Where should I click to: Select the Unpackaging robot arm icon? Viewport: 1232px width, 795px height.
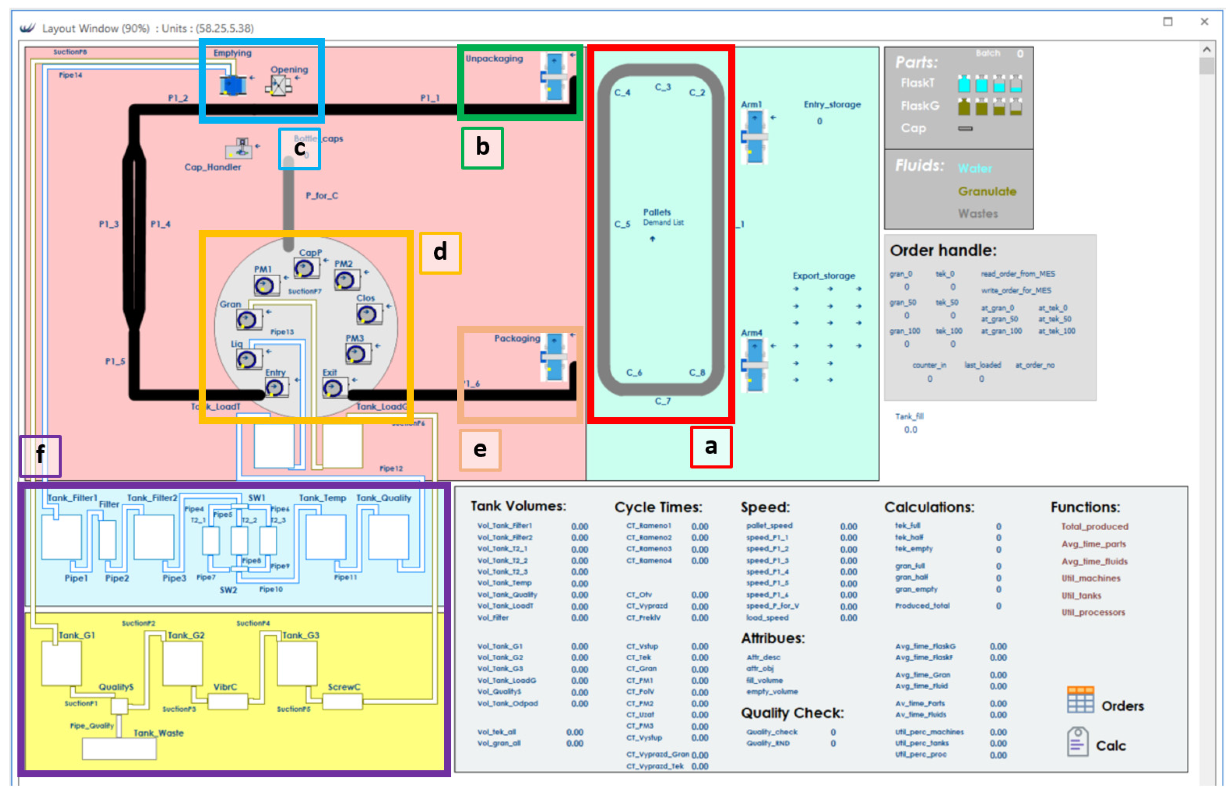[x=555, y=77]
